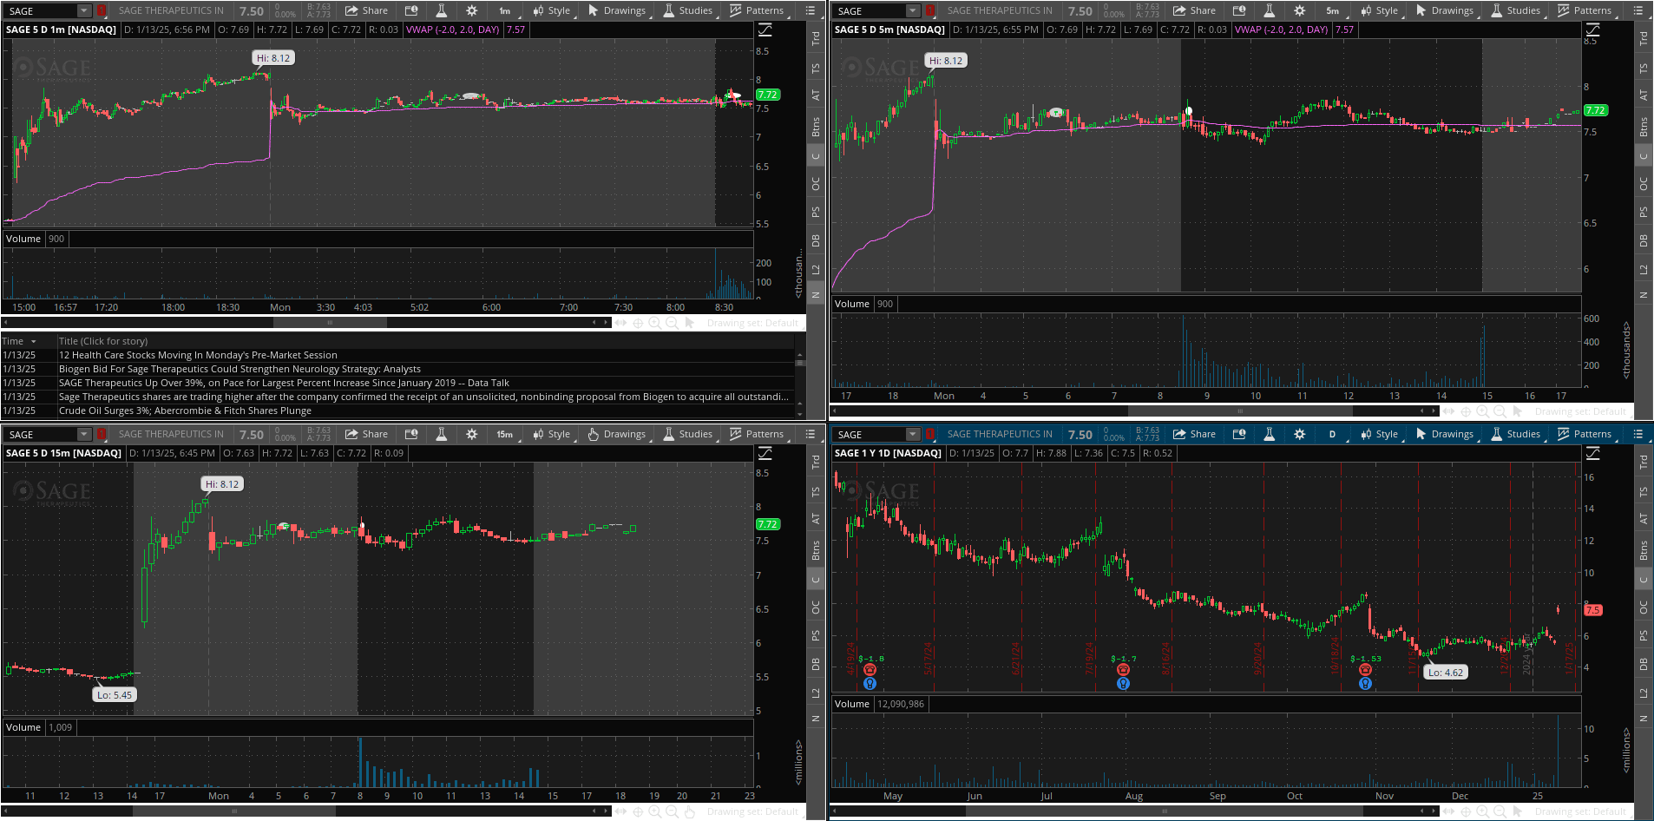
Task: Toggle the Btns side panel on 5m chart
Action: point(1644,128)
